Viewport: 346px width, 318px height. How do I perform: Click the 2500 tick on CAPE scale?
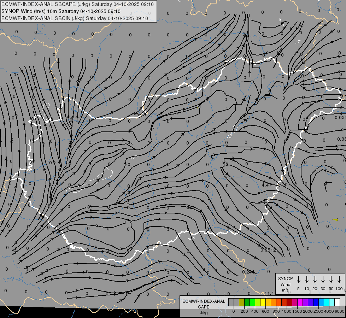click(x=318, y=311)
